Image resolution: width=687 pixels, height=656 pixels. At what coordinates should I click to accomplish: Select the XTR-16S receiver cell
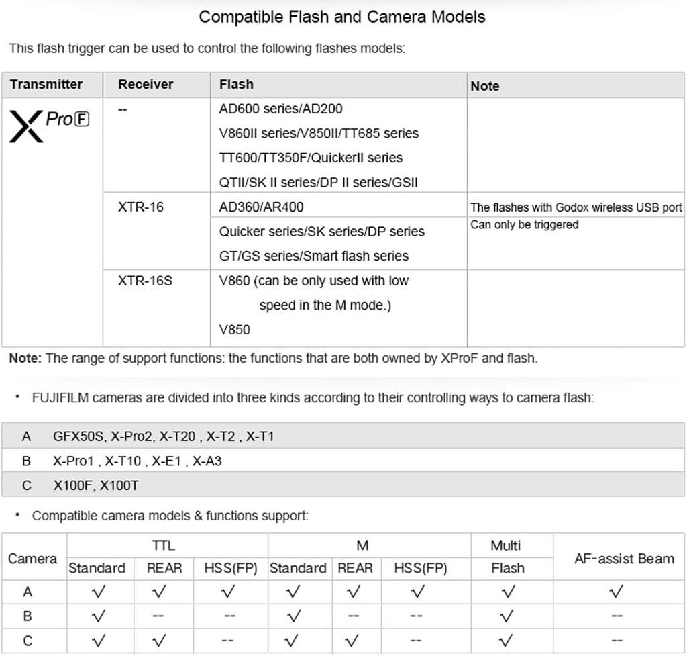coord(145,281)
